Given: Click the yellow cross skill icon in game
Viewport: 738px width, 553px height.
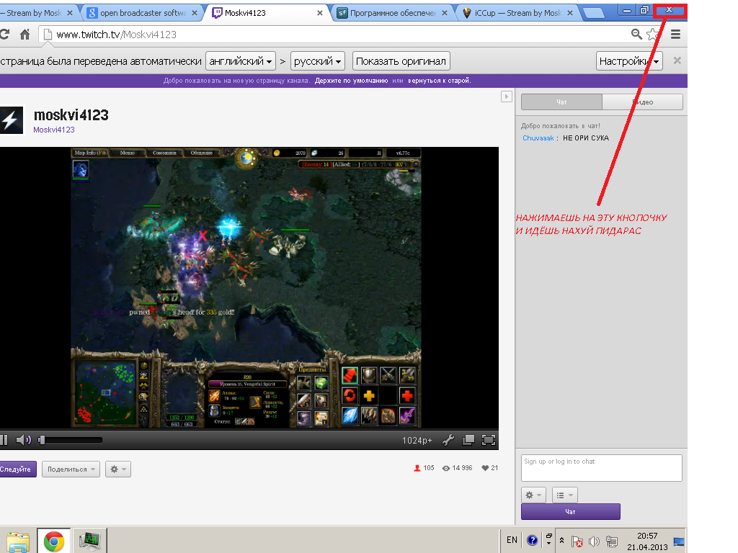Looking at the screenshot, I should click(369, 395).
